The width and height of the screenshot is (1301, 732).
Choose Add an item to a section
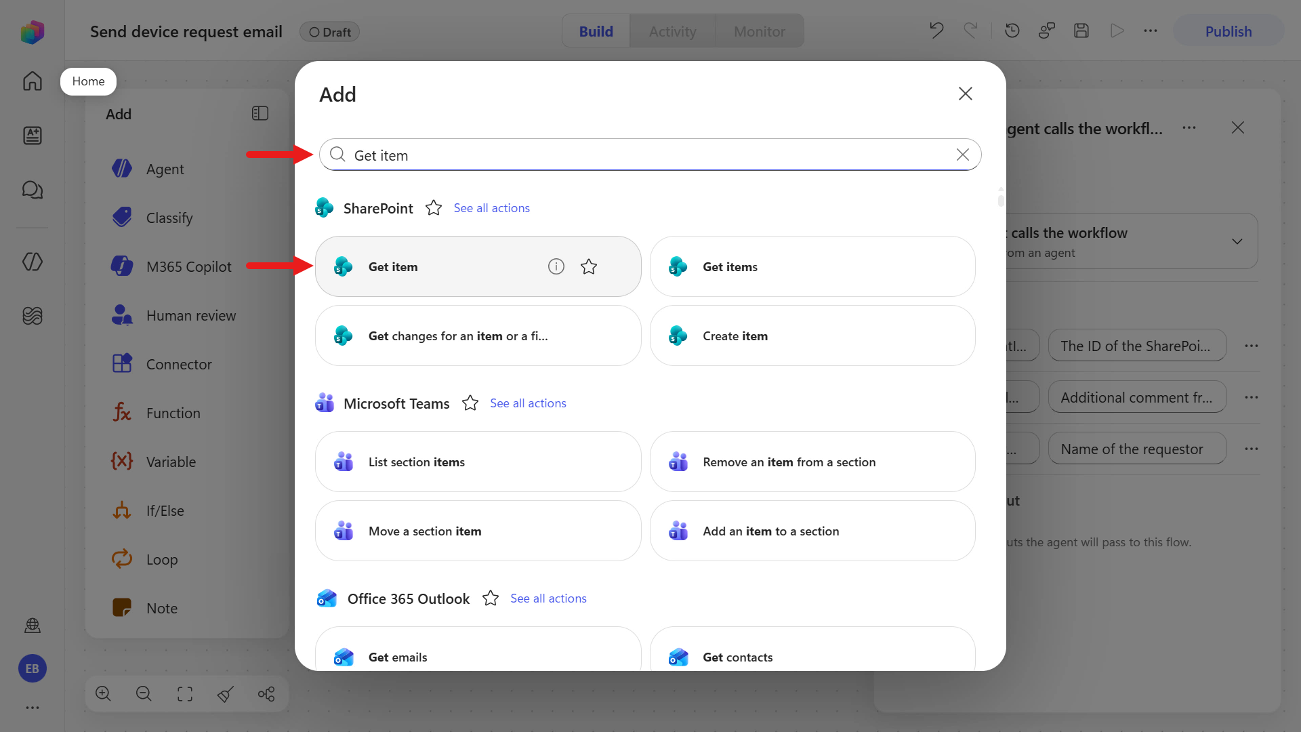(x=812, y=531)
